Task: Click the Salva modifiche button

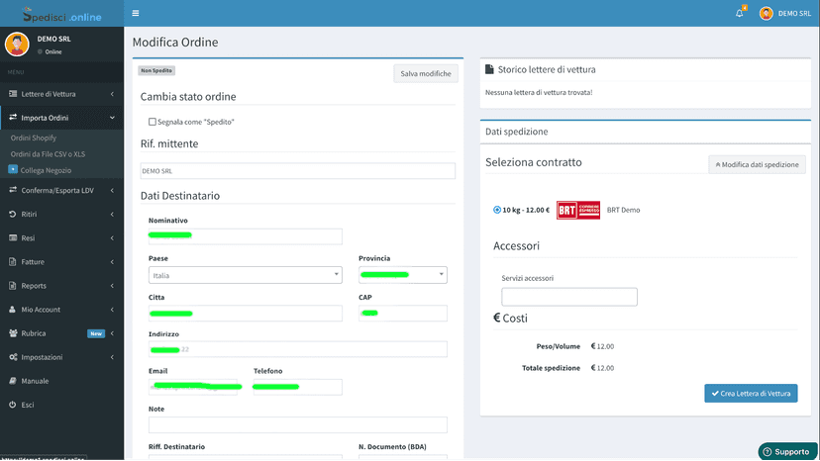Action: 426,73
